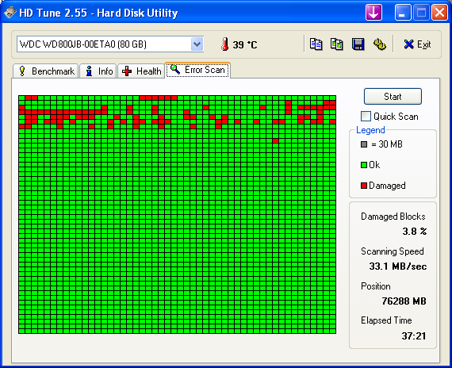Click the copy info to clipboard icon
Screen dimensions: 452x368
tap(316, 44)
